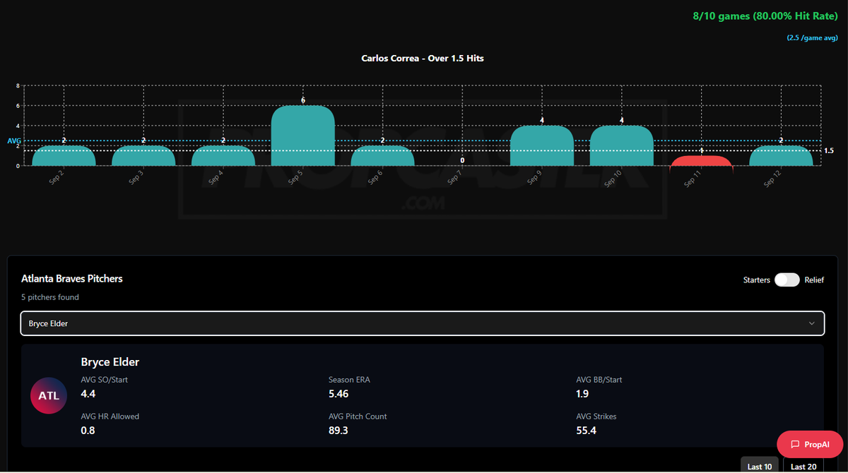This screenshot has height=473, width=848.
Task: Click the "AVG HR Allowed" label
Action: coord(110,417)
